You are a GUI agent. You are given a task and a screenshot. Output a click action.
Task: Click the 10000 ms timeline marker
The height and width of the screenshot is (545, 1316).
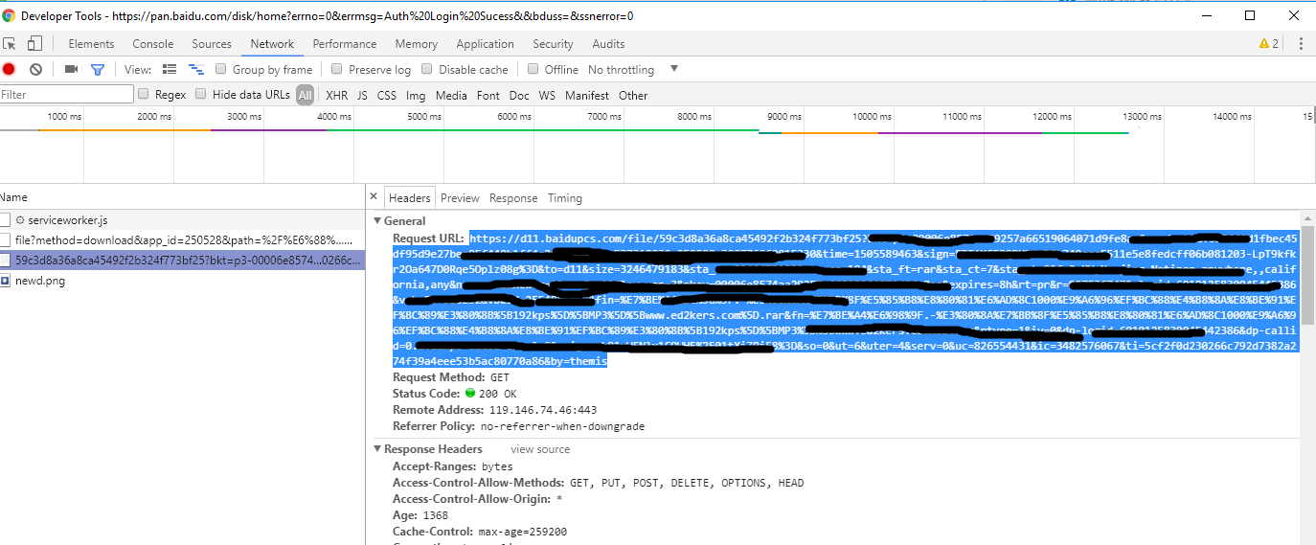click(x=872, y=116)
